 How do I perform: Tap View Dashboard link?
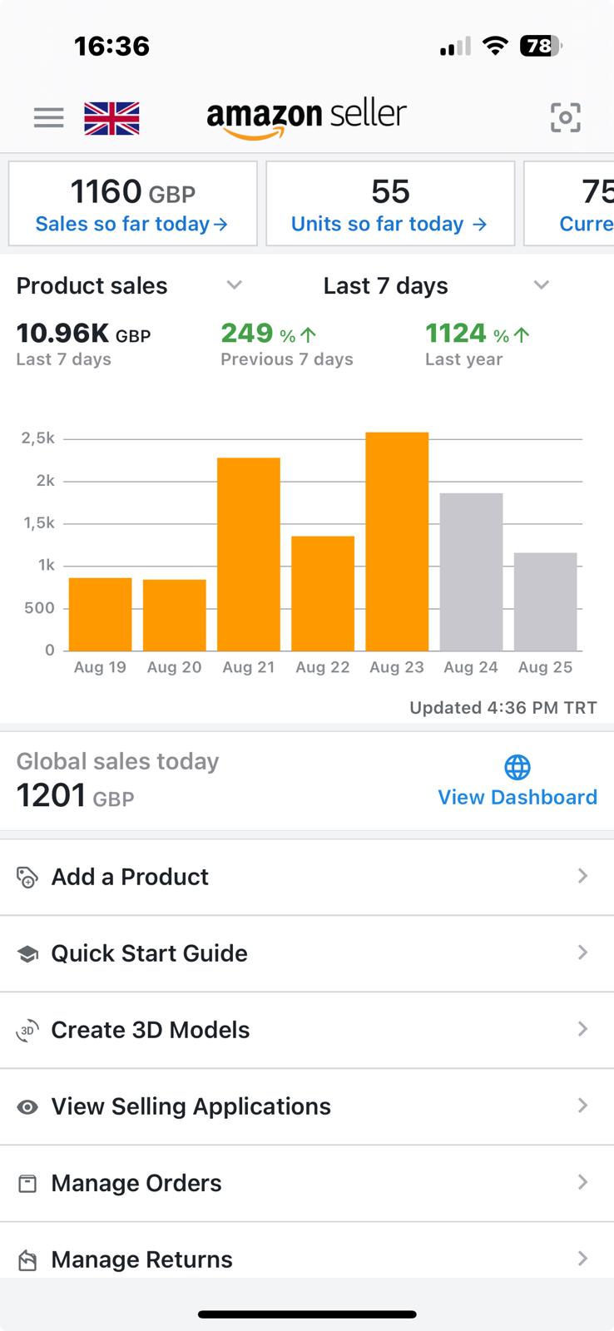(517, 797)
